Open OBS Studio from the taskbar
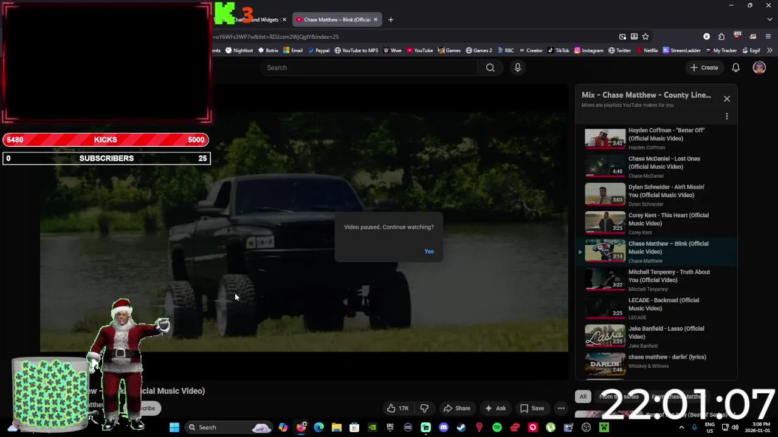Screen dimensions: 778x437 (x=586, y=427)
